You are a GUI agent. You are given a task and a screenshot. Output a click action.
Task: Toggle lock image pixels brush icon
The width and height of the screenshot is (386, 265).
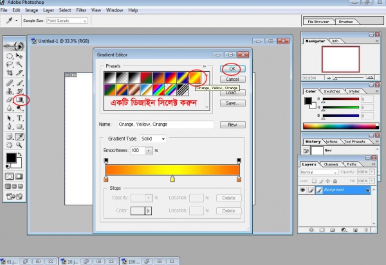pos(321,181)
